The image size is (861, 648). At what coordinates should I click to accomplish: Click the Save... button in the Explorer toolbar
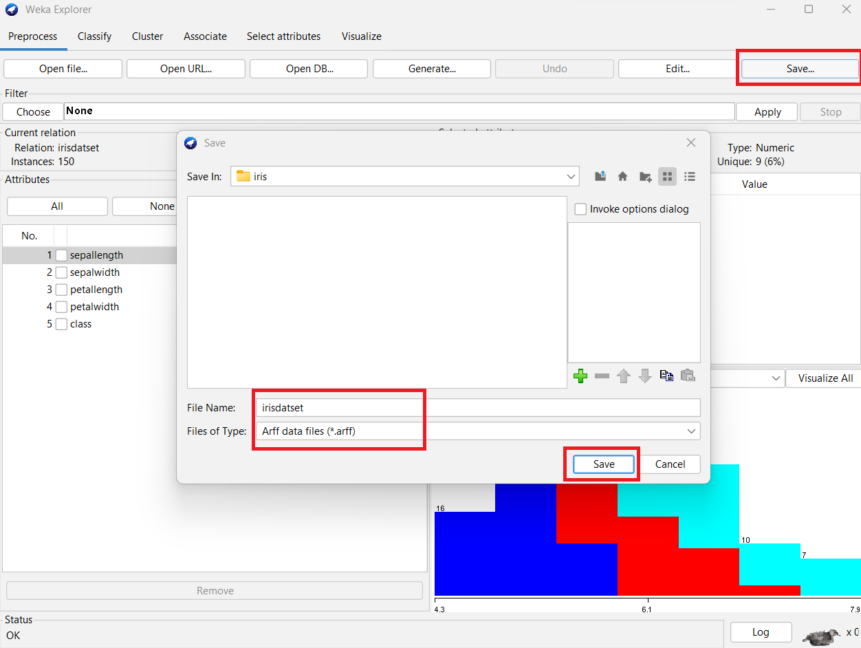(x=800, y=69)
